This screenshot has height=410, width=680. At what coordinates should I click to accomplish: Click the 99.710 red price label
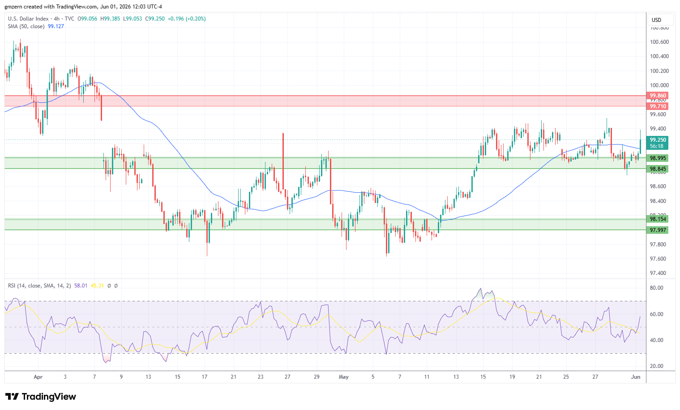pyautogui.click(x=658, y=106)
